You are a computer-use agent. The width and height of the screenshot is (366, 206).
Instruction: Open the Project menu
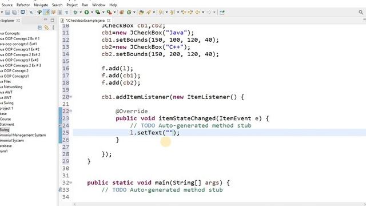pos(72,5)
